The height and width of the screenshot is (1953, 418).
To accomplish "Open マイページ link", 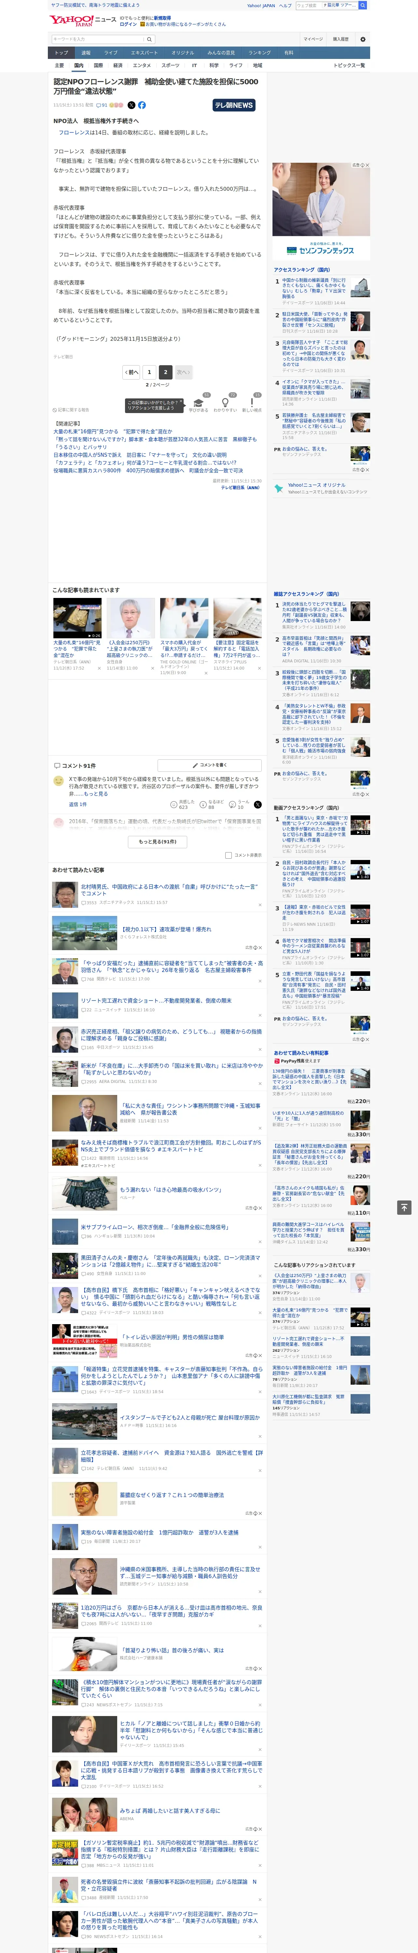I will click(313, 39).
